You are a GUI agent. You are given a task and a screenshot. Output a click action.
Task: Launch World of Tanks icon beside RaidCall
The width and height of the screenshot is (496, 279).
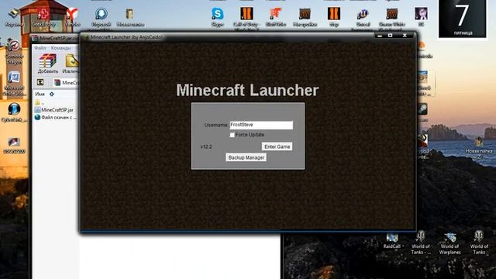click(x=420, y=243)
